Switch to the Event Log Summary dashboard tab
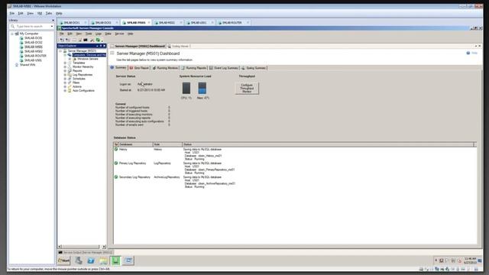Screen dimensions: 489x275 pyautogui.click(x=224, y=68)
